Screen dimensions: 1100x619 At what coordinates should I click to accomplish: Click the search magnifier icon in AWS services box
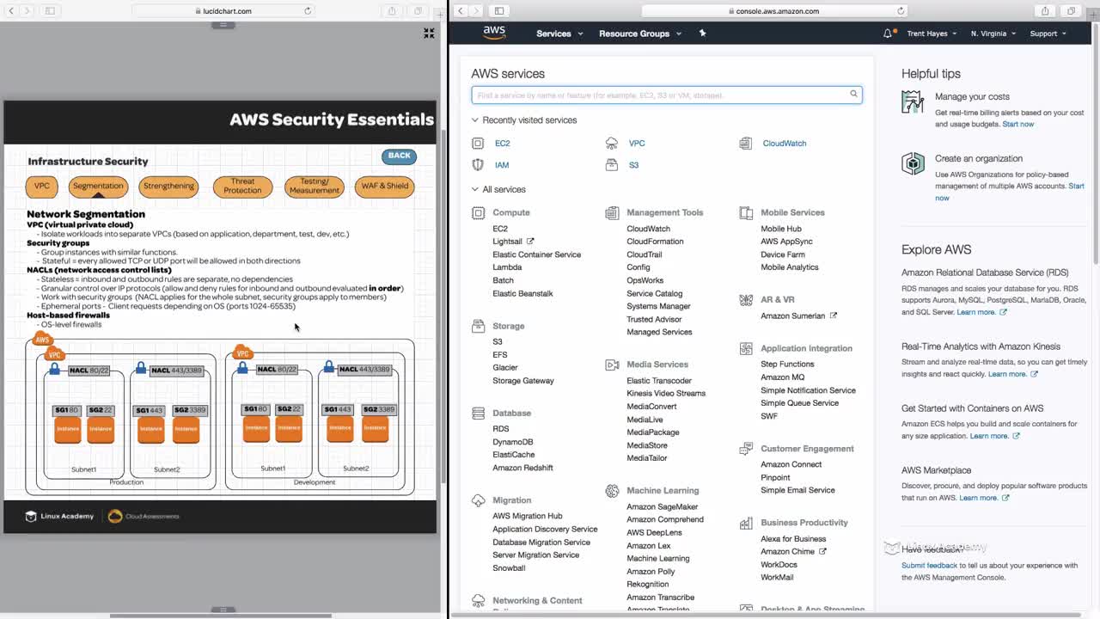853,95
